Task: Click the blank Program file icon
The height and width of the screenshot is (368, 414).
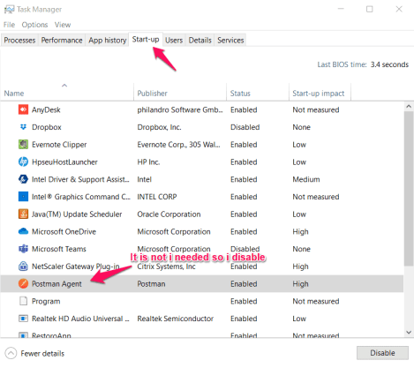Action: pyautogui.click(x=23, y=301)
